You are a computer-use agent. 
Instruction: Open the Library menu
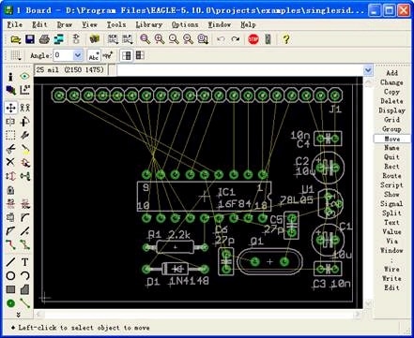148,24
